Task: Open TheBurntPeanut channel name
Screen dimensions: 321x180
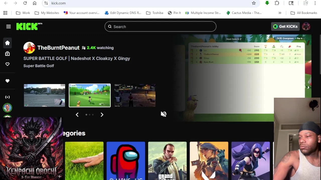Action: coord(58,48)
